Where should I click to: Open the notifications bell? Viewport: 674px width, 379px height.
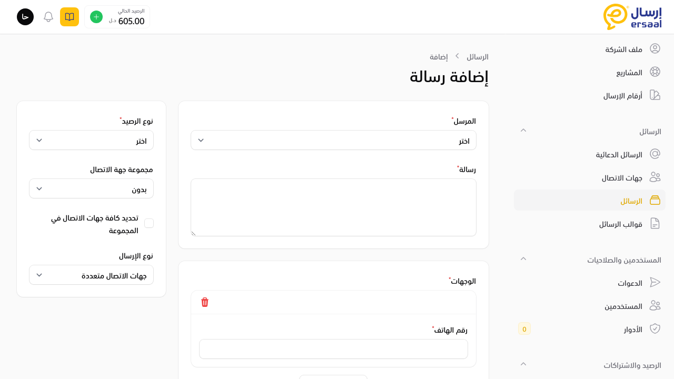tap(48, 17)
